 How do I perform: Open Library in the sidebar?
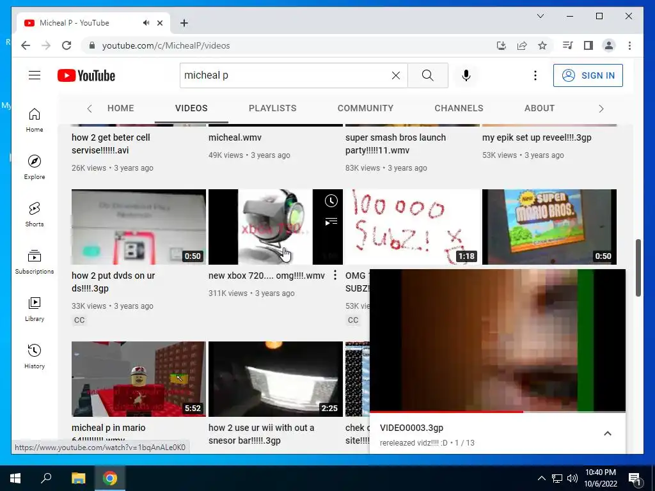click(x=35, y=309)
